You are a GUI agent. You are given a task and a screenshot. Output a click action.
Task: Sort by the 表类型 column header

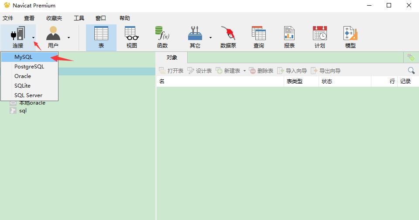302,81
